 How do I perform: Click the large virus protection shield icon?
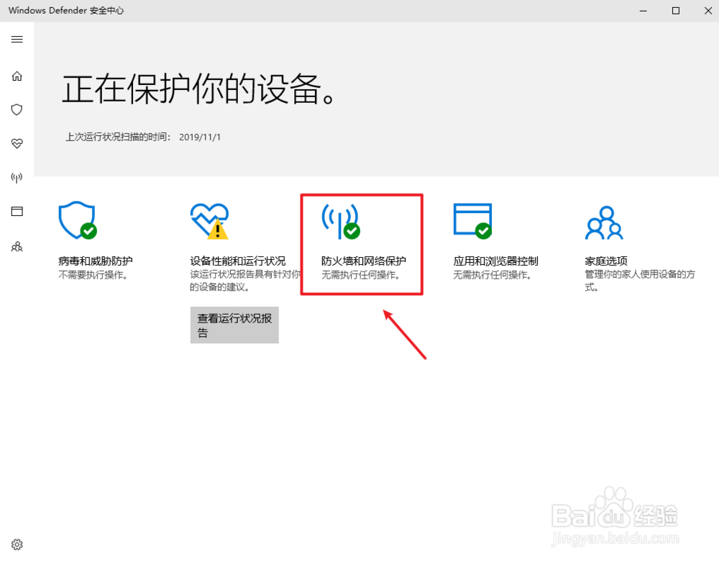click(78, 220)
